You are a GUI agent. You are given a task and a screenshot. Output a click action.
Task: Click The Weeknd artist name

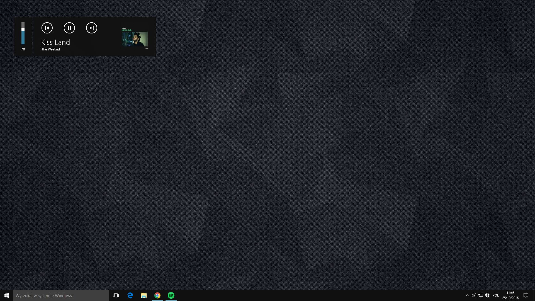tap(50, 49)
